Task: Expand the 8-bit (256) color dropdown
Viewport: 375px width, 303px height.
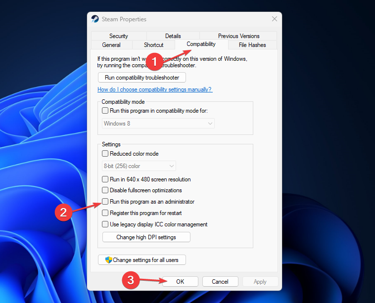Action: click(139, 166)
